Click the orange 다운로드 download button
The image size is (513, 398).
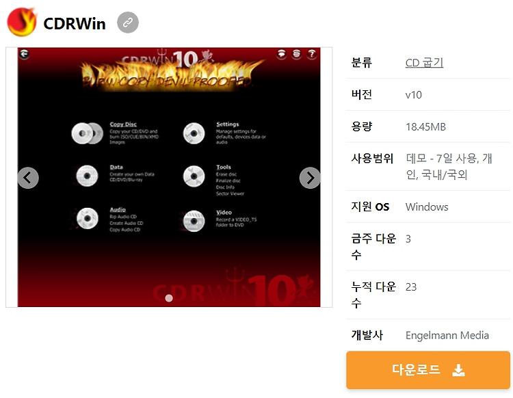pyautogui.click(x=428, y=370)
